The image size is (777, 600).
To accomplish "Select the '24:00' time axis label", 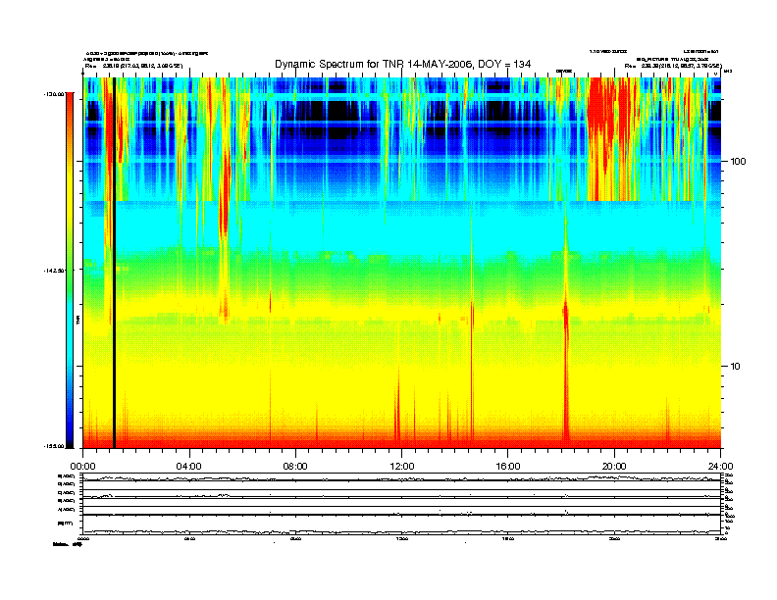I will [x=721, y=467].
